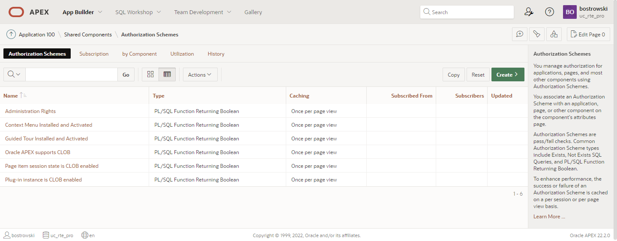Open the Administration Rights scheme
This screenshot has height=241, width=617.
coord(30,111)
